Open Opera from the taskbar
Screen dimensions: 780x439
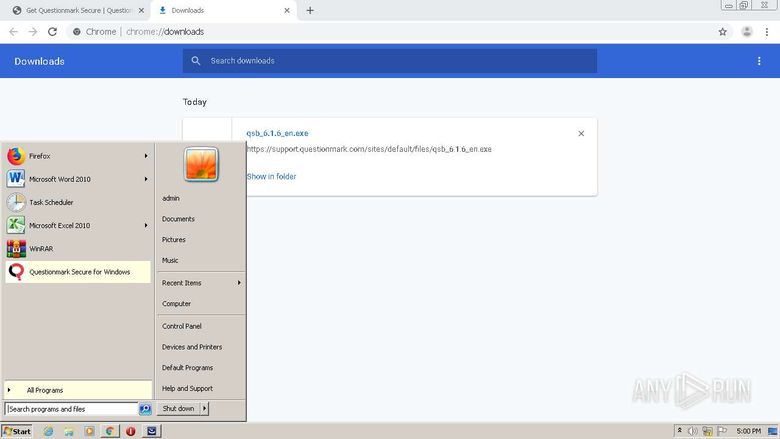tap(130, 431)
